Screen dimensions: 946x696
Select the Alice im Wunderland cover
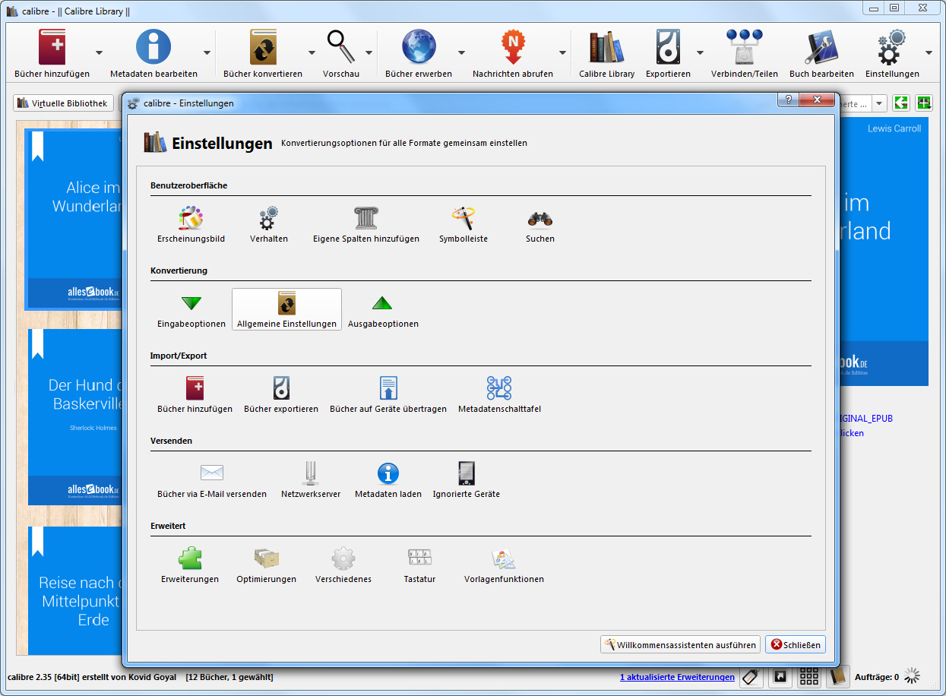point(74,219)
